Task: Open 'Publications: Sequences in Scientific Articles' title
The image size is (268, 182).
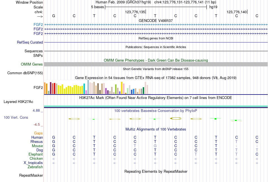Action: pos(156,47)
